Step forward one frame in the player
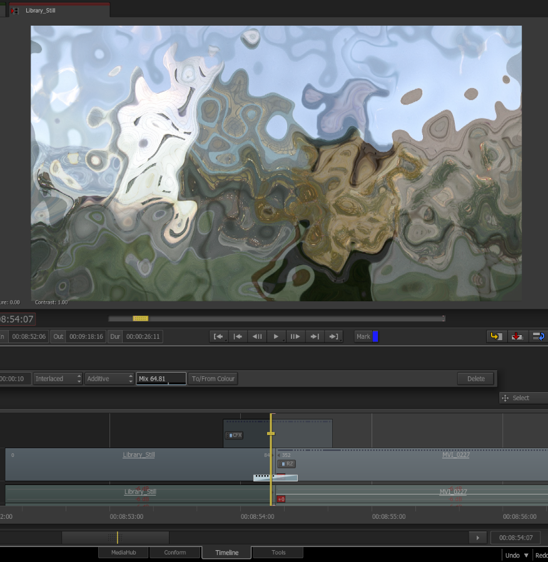Screen dimensions: 548x562 295,336
